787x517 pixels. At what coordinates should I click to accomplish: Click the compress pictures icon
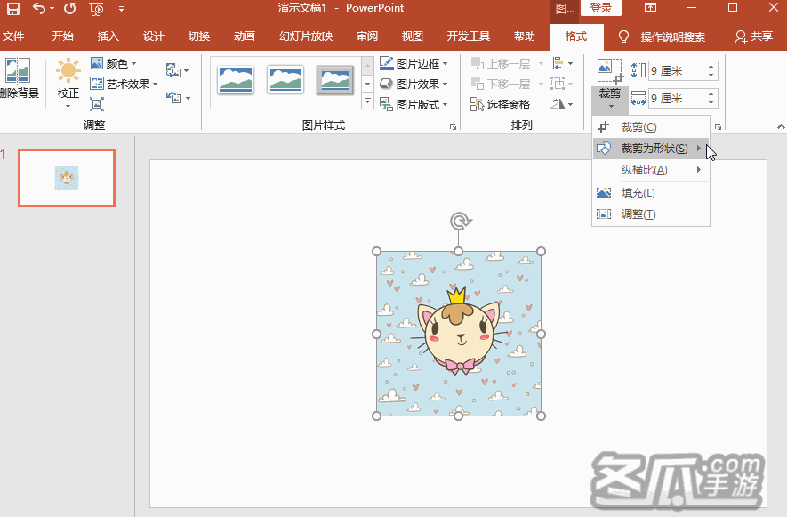(96, 104)
